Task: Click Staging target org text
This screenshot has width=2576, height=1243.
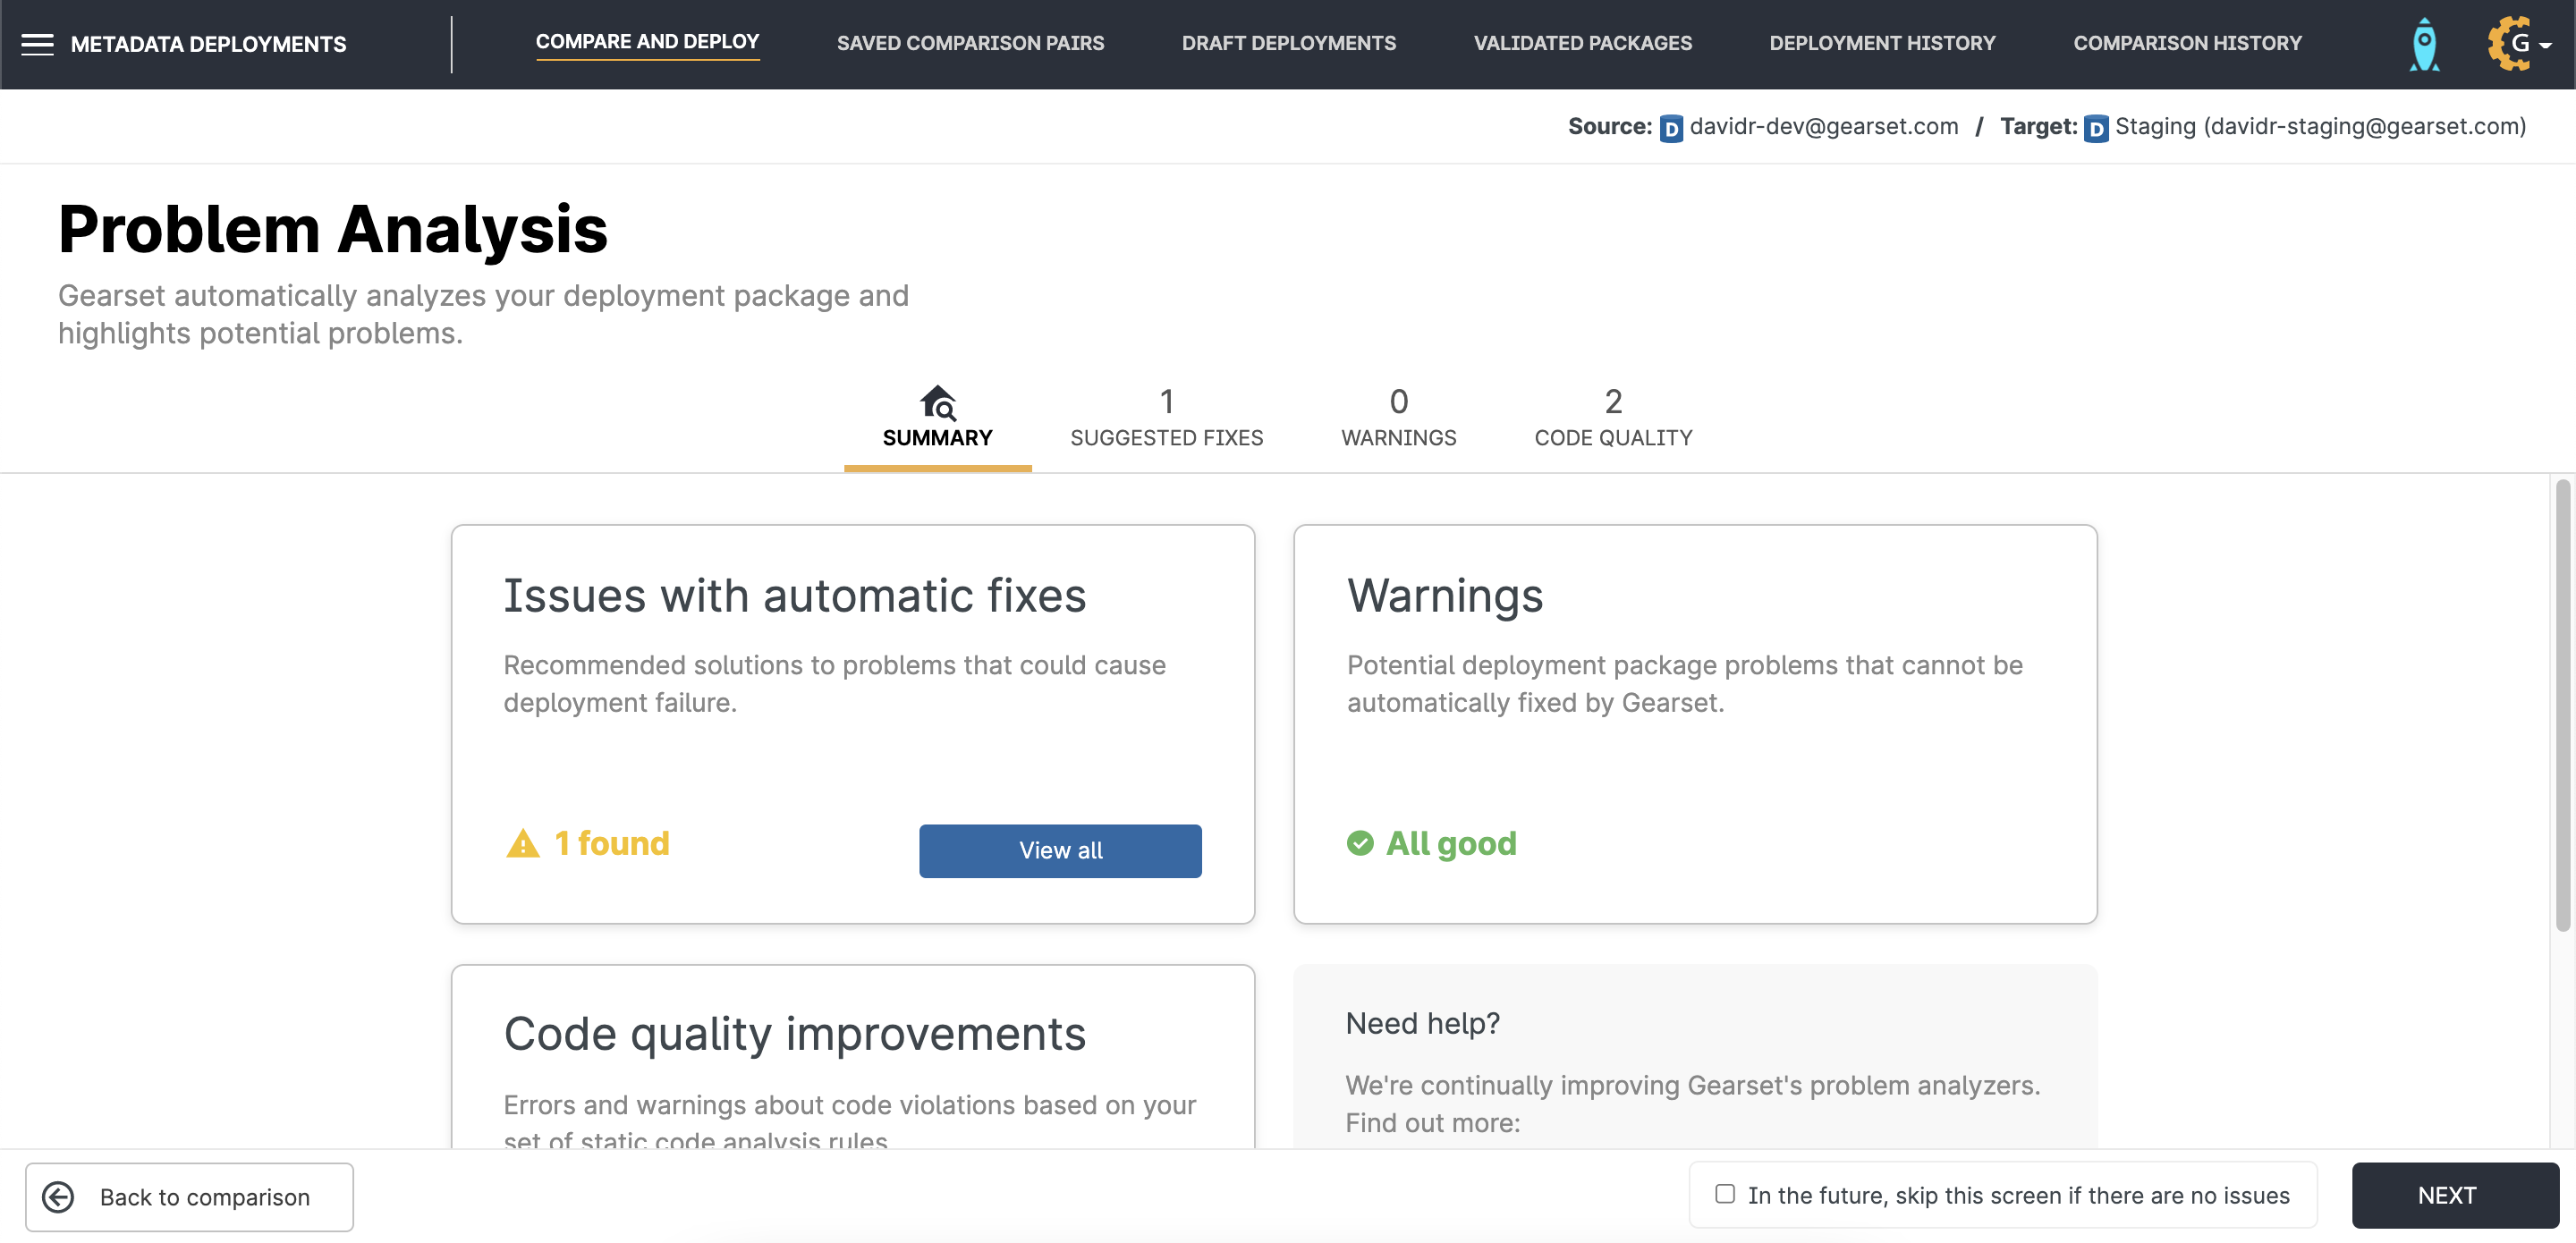Action: tap(2320, 126)
